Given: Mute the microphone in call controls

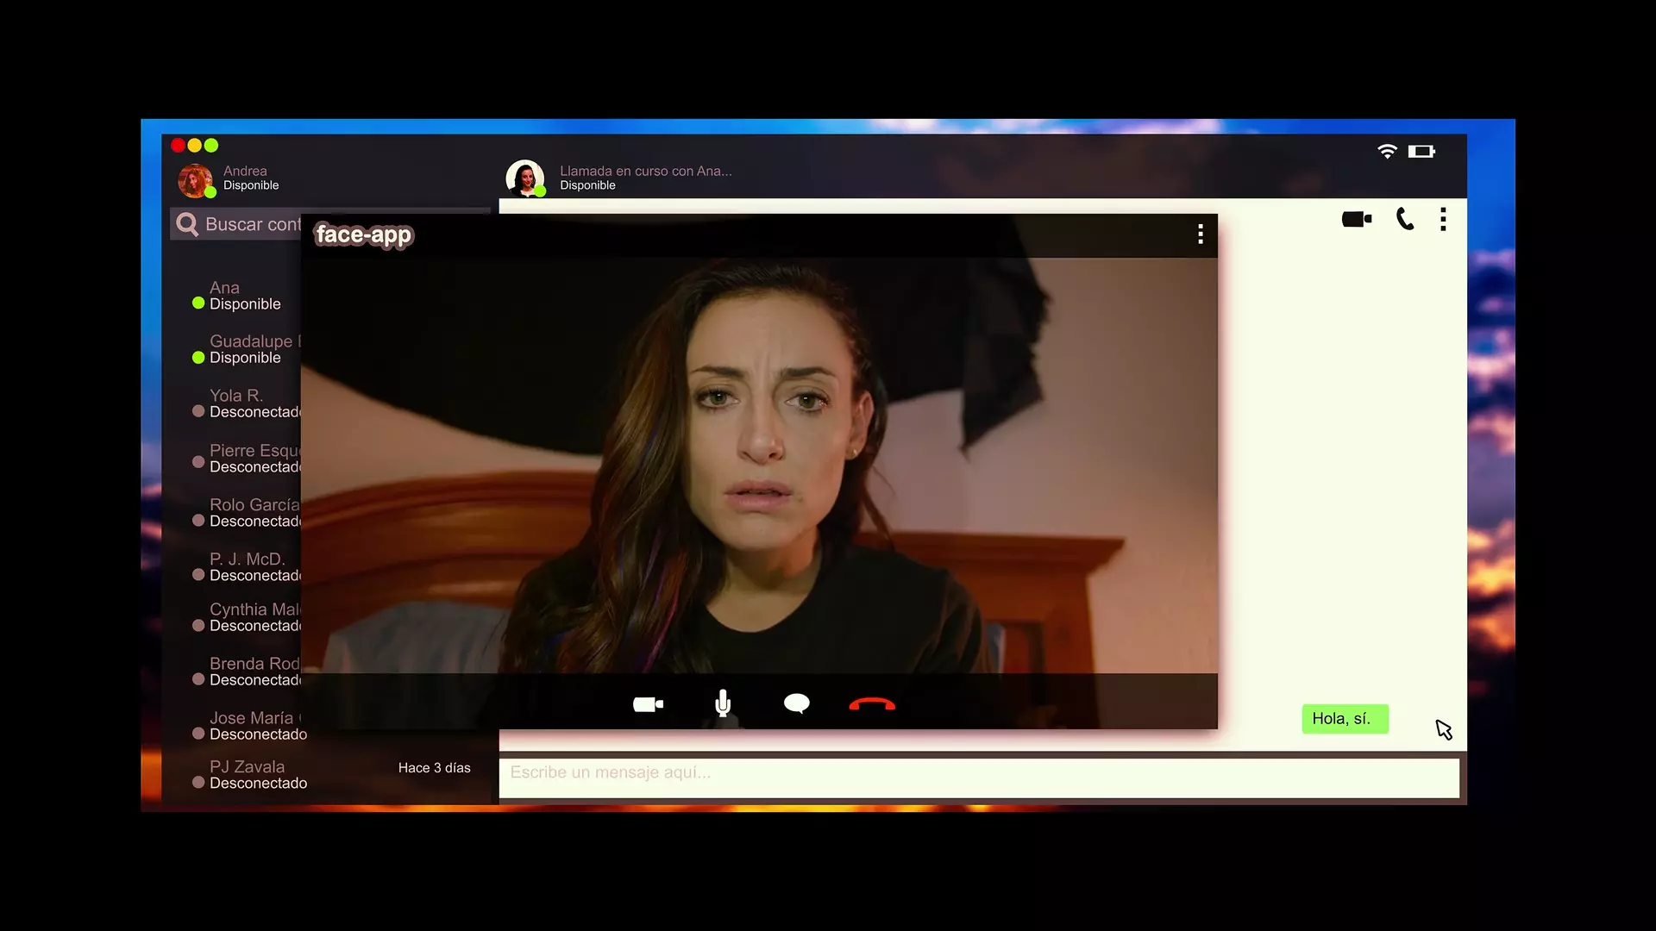Looking at the screenshot, I should [723, 704].
